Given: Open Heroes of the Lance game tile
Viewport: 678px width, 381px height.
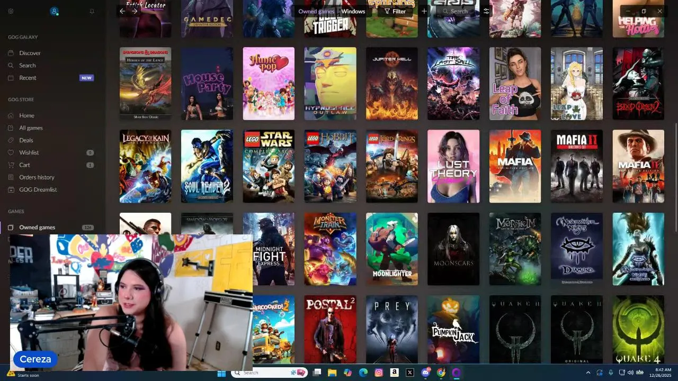Looking at the screenshot, I should coord(145,84).
